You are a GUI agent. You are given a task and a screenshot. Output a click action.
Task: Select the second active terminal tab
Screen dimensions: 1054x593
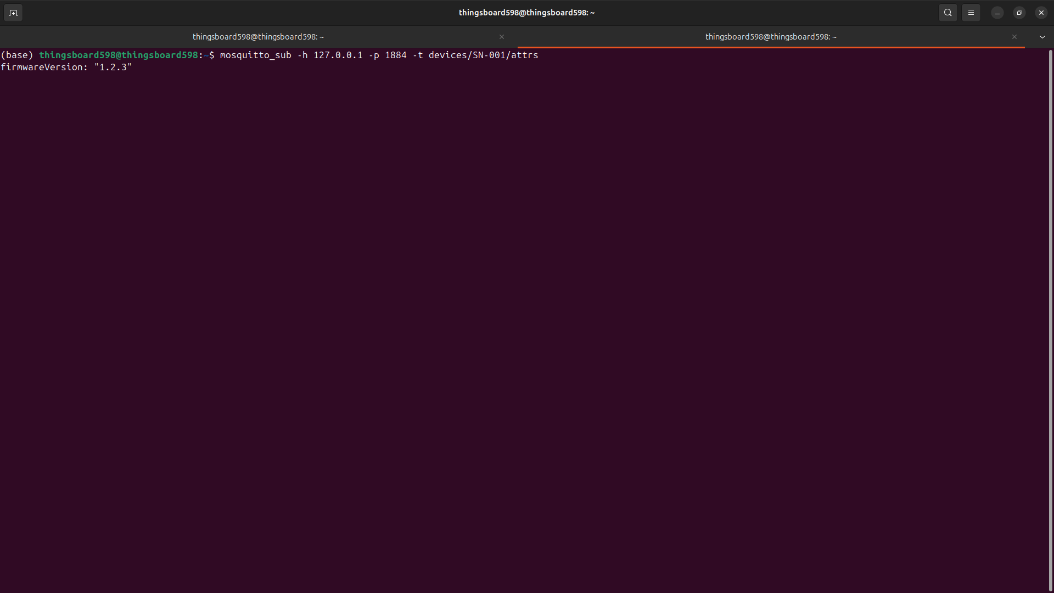pyautogui.click(x=770, y=37)
